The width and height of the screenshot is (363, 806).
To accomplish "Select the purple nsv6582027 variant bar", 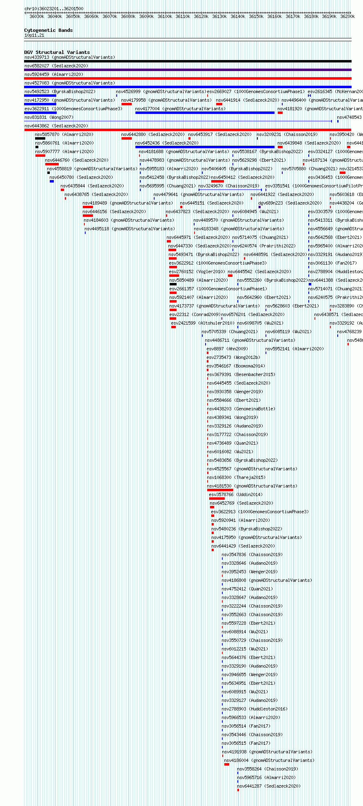I will coord(188,70).
